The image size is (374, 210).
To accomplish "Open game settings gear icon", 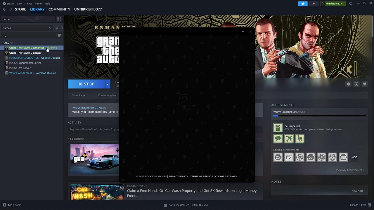I will (348, 84).
